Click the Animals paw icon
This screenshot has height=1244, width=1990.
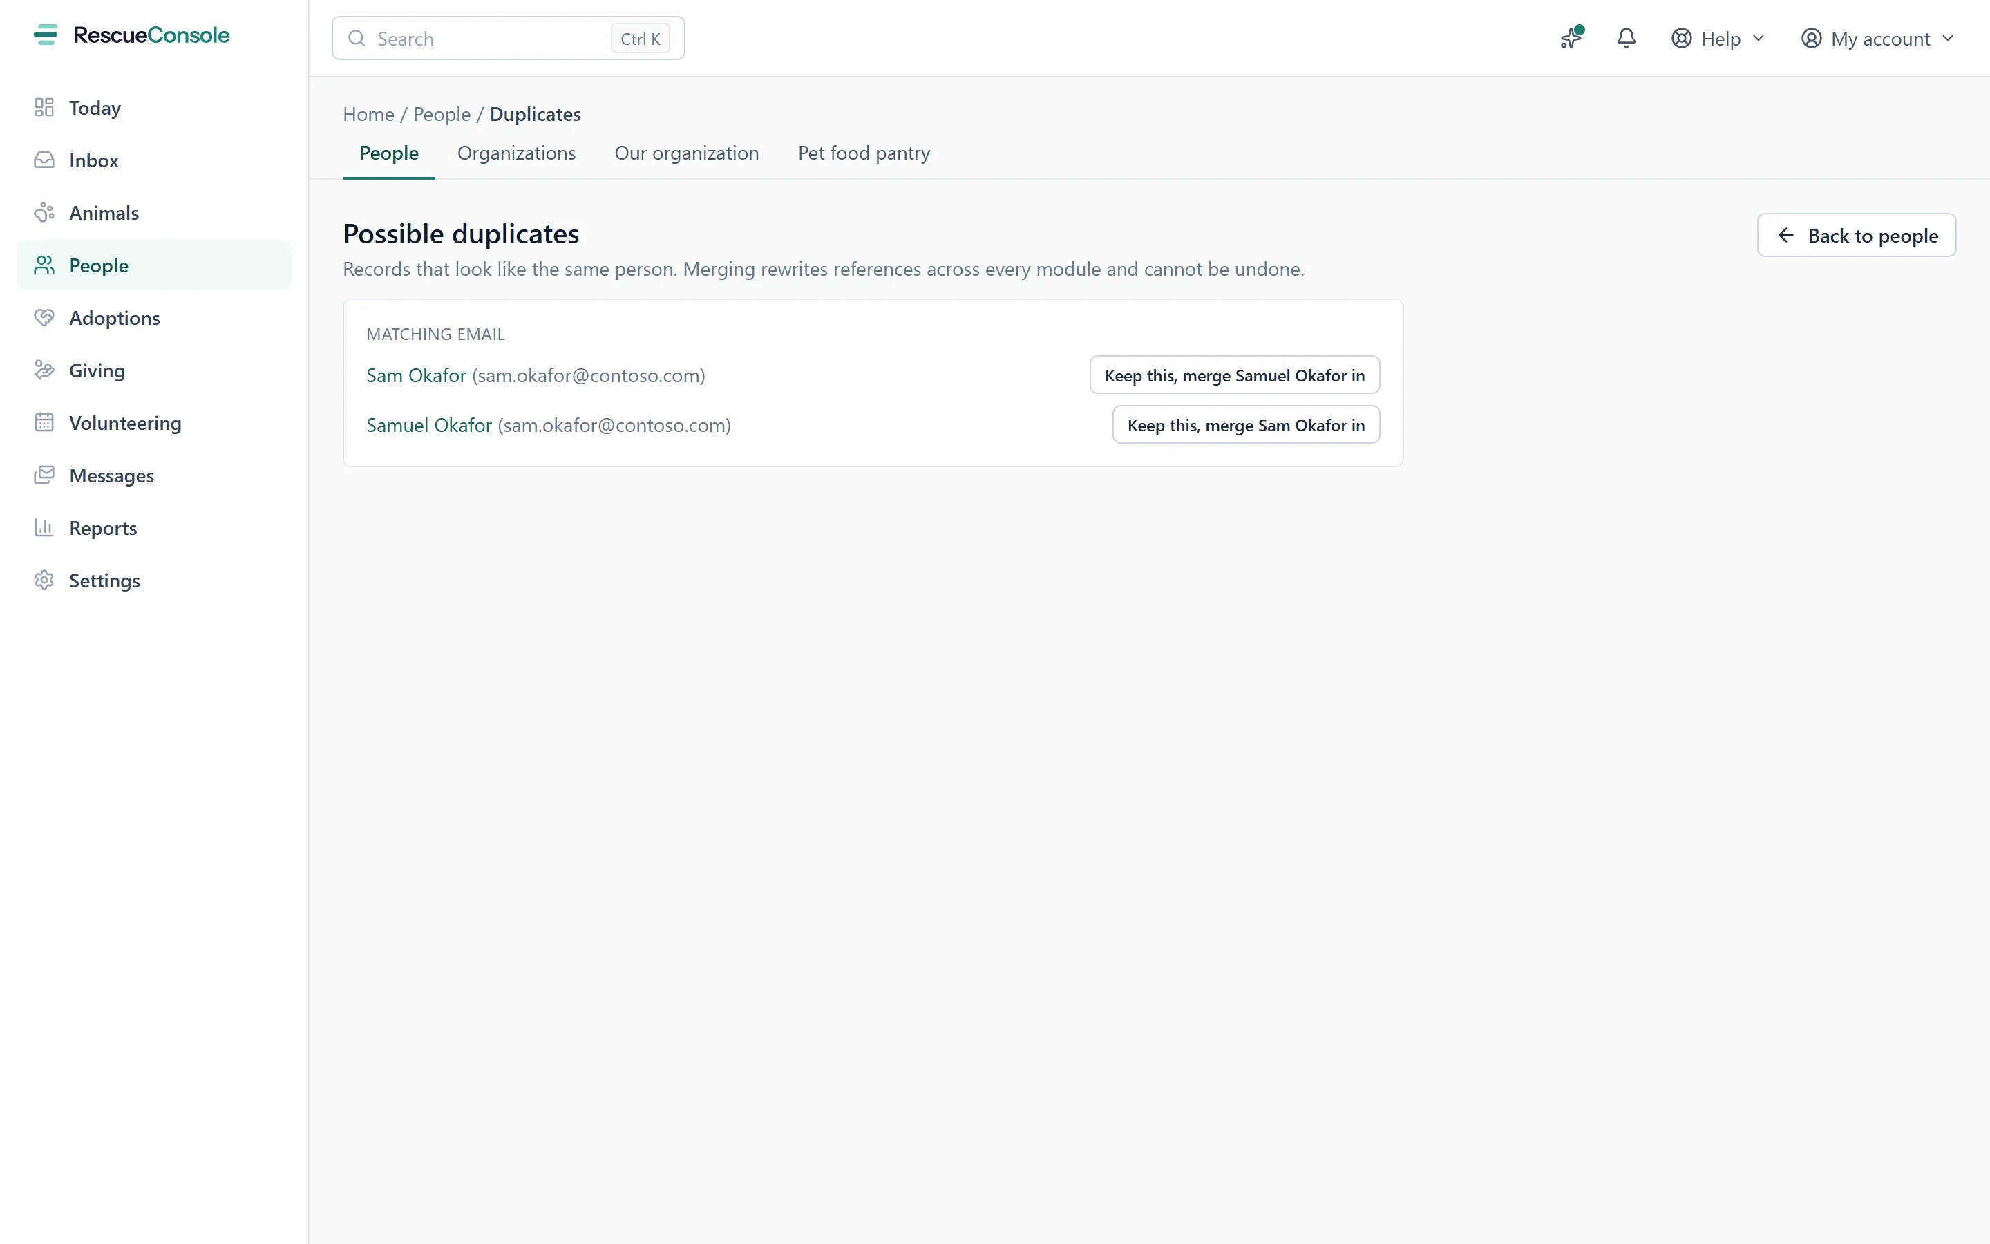click(44, 213)
